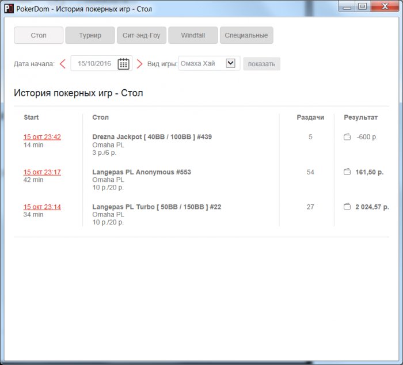The image size is (403, 365).
Task: Click result value 2 024,57 р.
Action: coord(372,207)
